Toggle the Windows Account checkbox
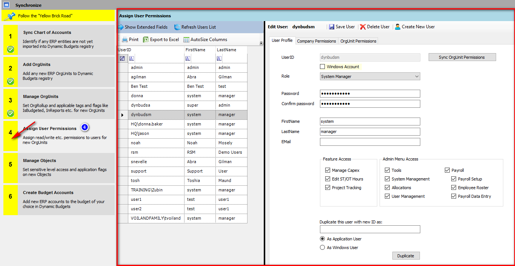Viewport: 515px width, 266px height. (x=322, y=67)
